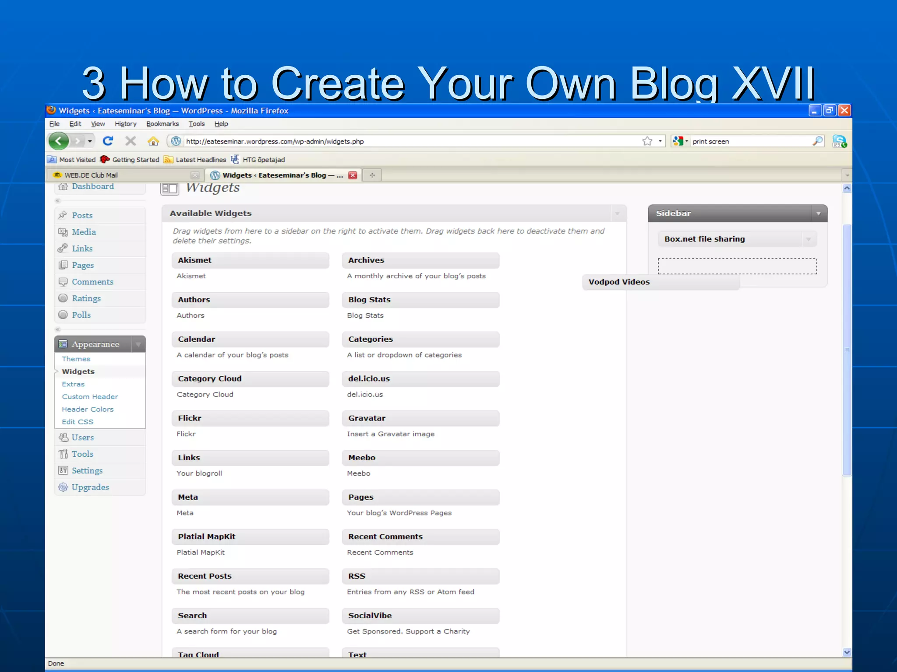897x672 pixels.
Task: Open the Custom Header link
Action: 90,397
